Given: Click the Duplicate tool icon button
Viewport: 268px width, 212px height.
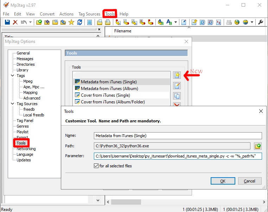Looking at the screenshot, I should click(177, 96).
